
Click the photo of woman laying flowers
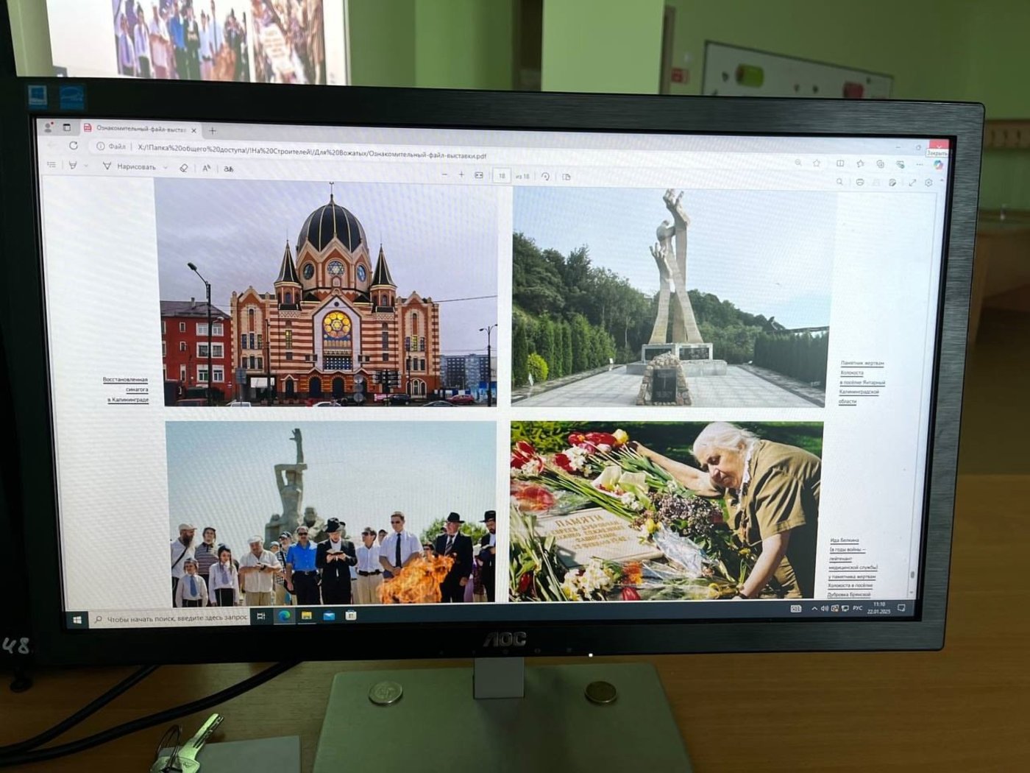tap(666, 511)
